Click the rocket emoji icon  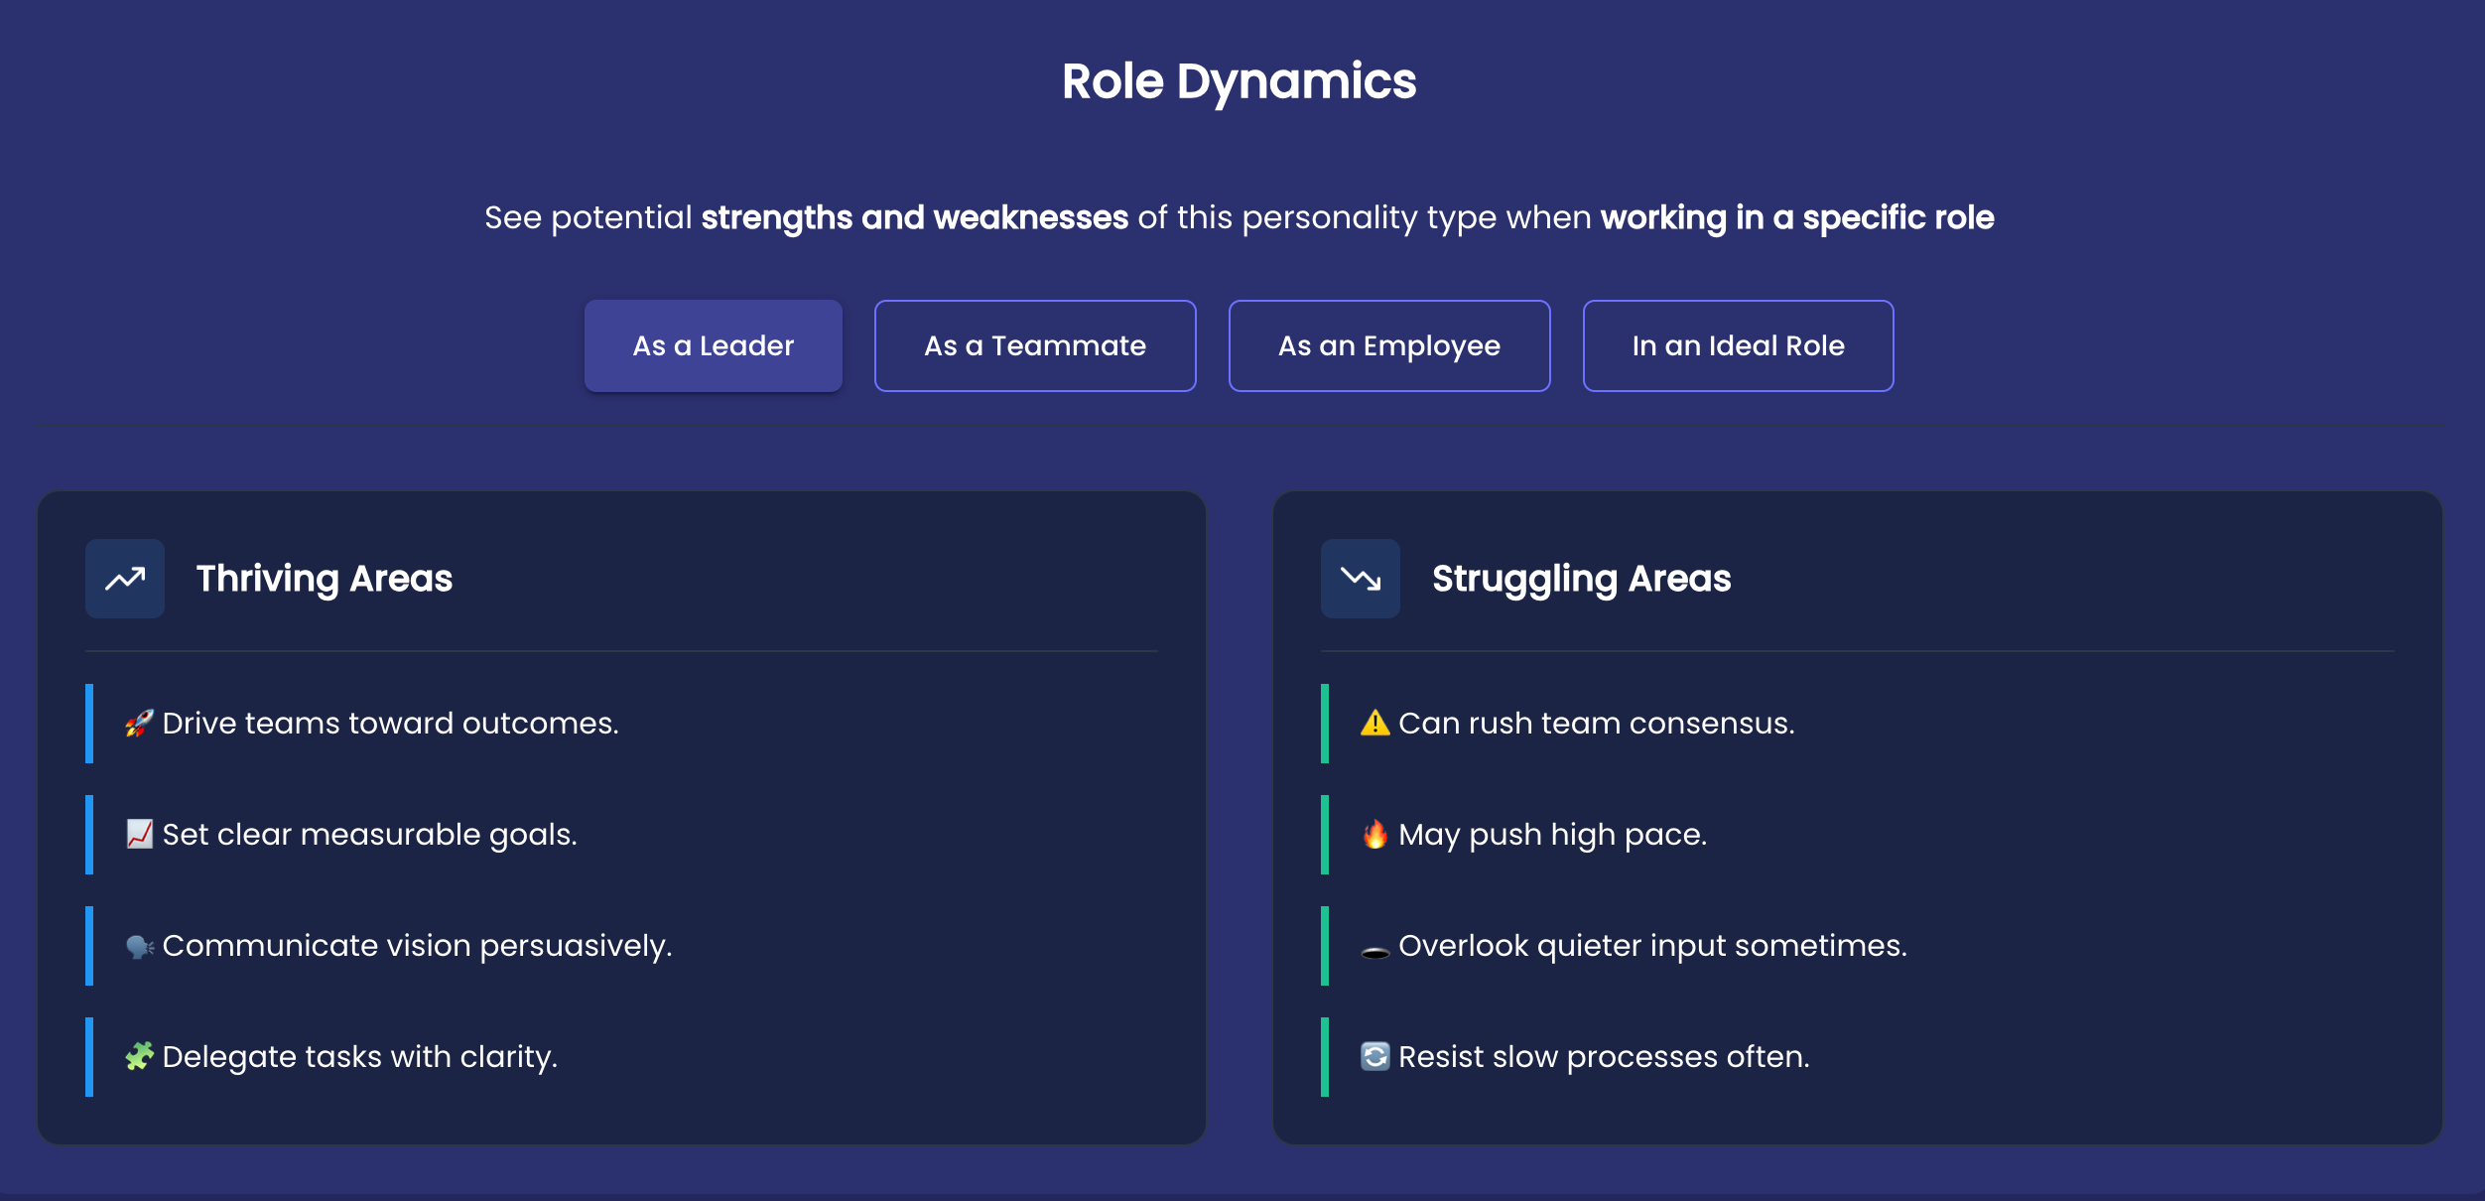pos(139,724)
